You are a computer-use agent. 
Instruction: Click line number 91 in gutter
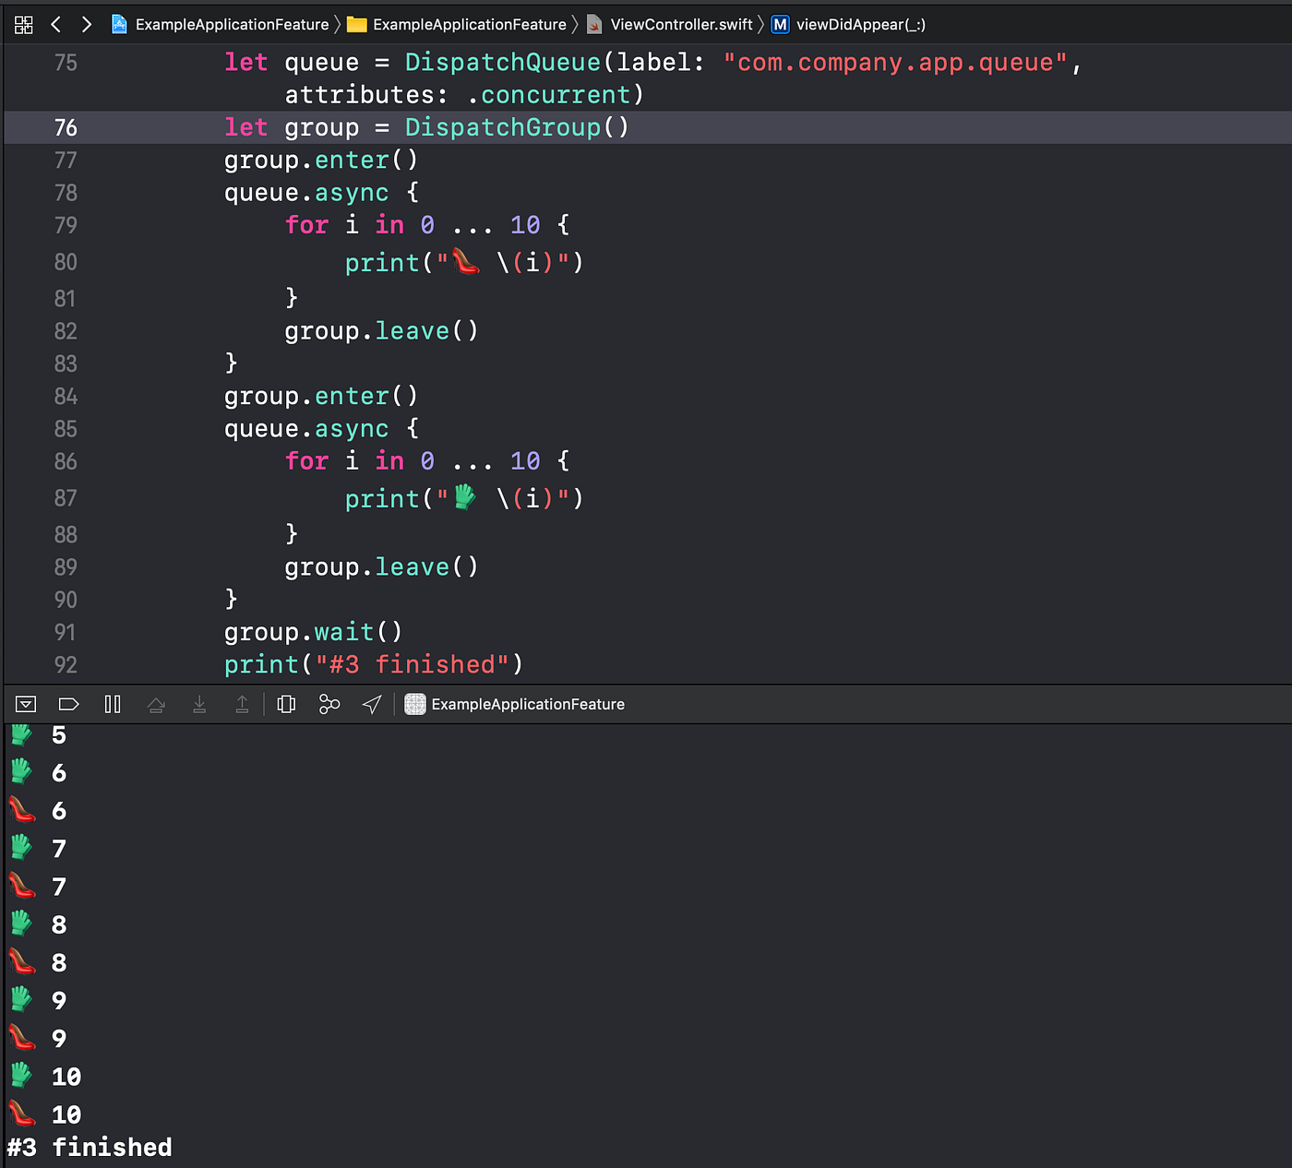(x=66, y=632)
